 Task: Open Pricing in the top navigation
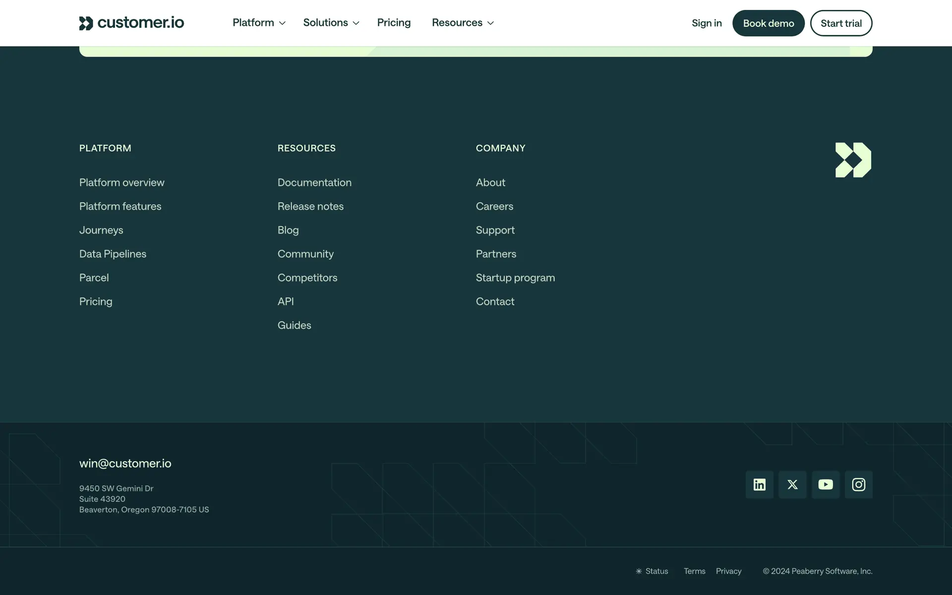tap(394, 23)
